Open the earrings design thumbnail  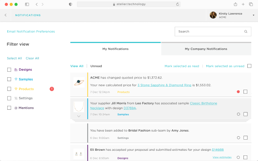click(x=79, y=154)
